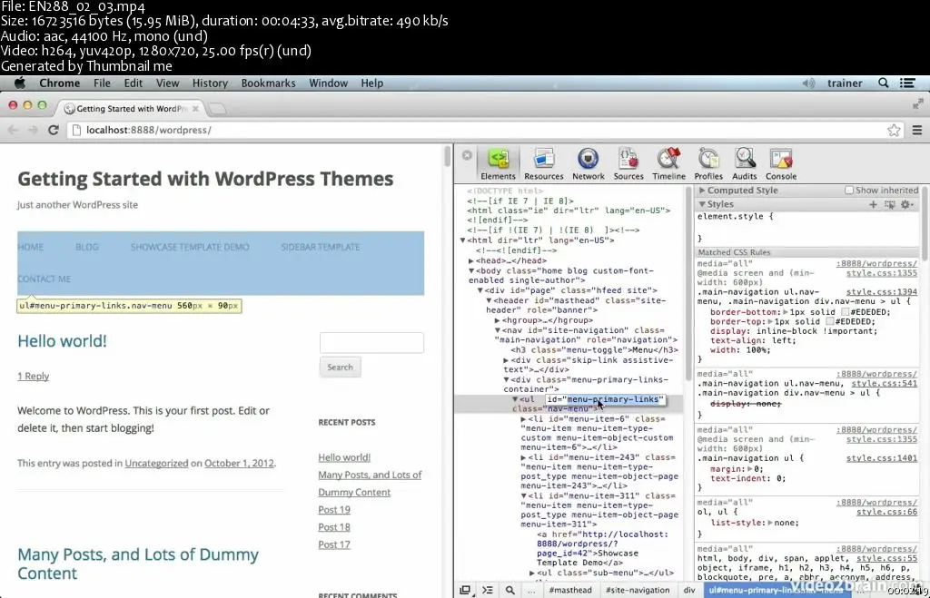Enable the Show inherited checkbox
Image resolution: width=930 pixels, height=598 pixels.
[849, 191]
